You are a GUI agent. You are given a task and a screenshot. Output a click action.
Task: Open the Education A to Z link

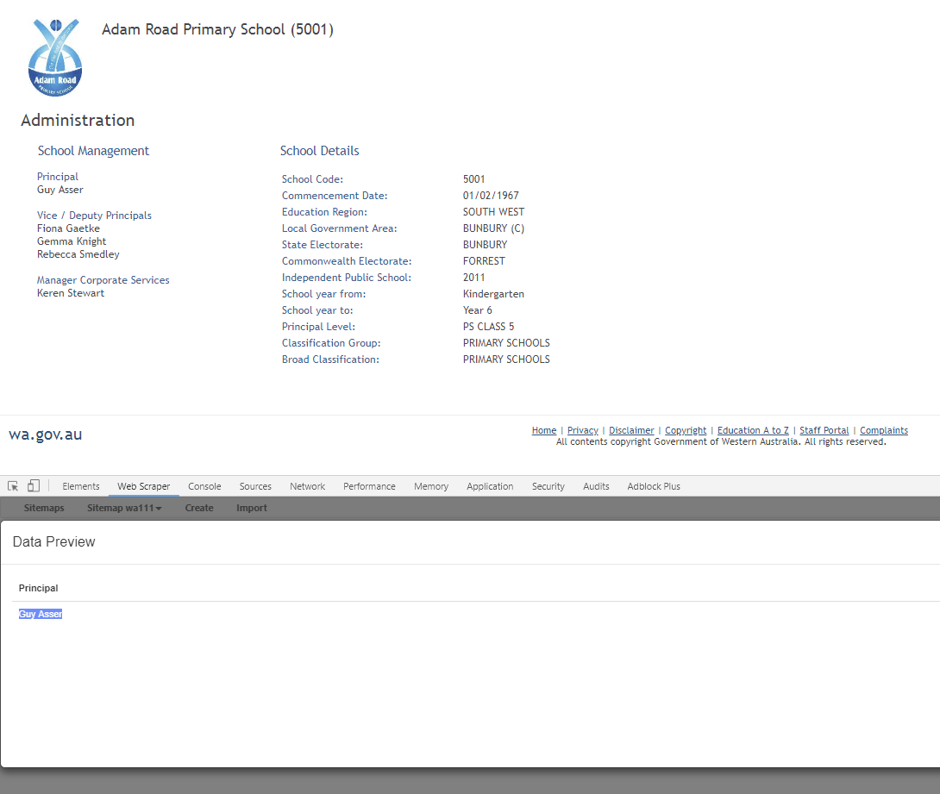click(753, 430)
